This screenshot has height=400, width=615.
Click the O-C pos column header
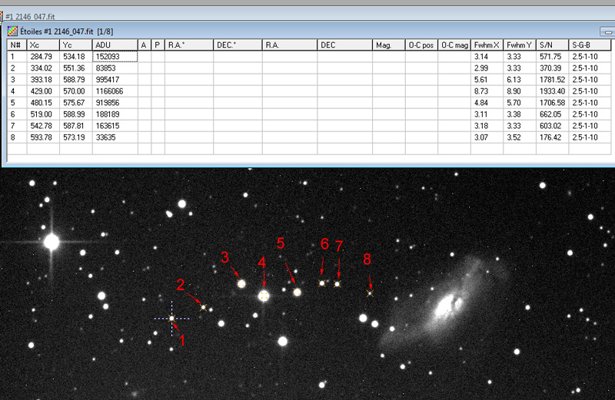[x=421, y=45]
